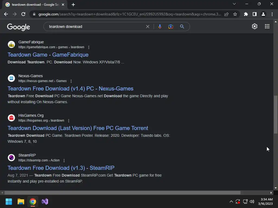Screen dimensions: 278x208
Task: Open File Explorer from the taskbar
Action: [21, 201]
